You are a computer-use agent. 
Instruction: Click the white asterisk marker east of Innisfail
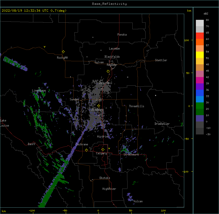pos(128,77)
